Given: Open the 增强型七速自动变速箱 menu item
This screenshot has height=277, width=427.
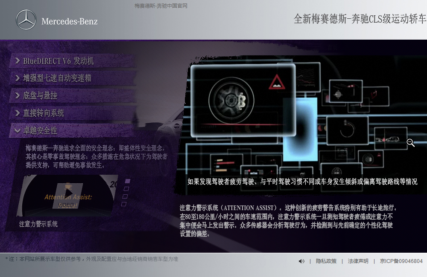Looking at the screenshot, I should tap(57, 78).
